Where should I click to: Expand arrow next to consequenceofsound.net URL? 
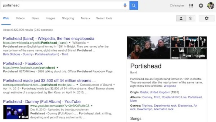pyautogui.click(x=77, y=85)
